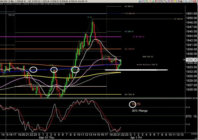Click the 1951.50 label on the price axis
Image resolution: width=198 pixels, height=140 pixels.
192,14
